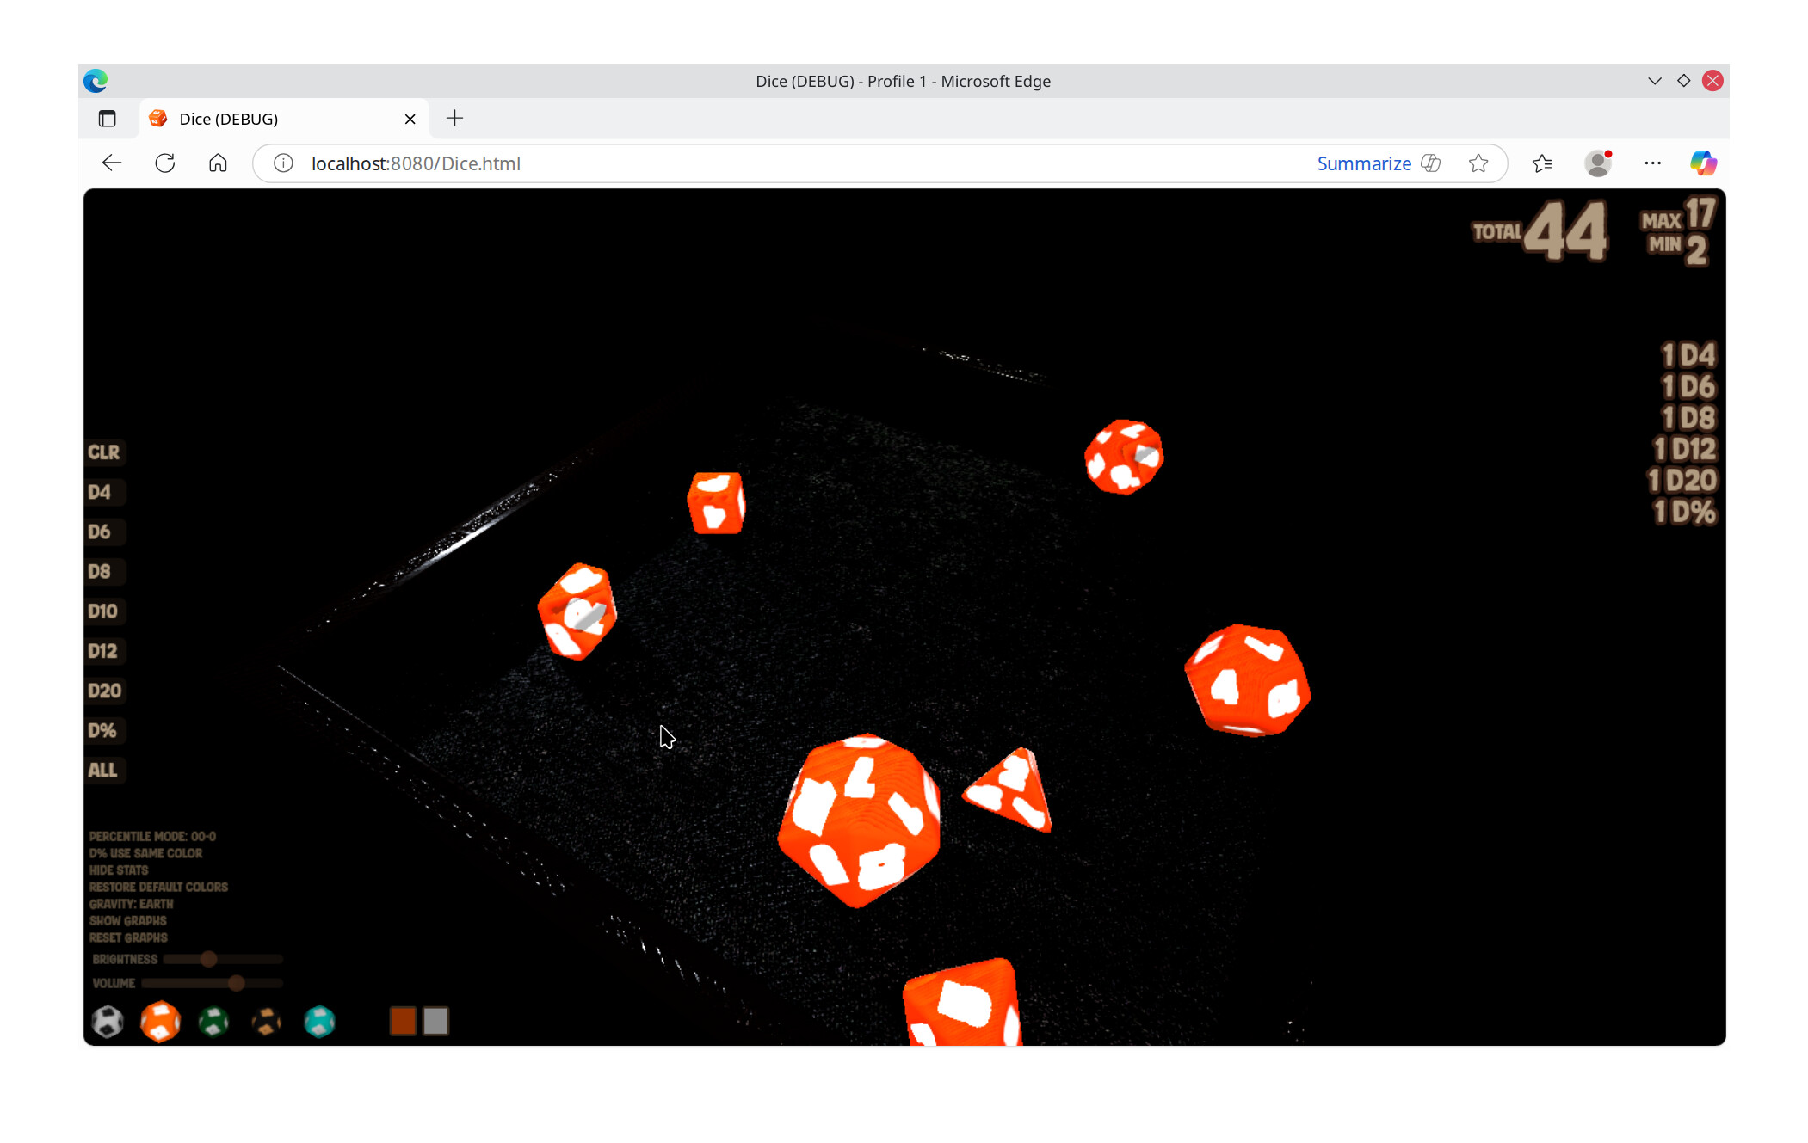Viewport: 1808px width, 1143px height.
Task: Open a new browser tab
Action: (454, 119)
